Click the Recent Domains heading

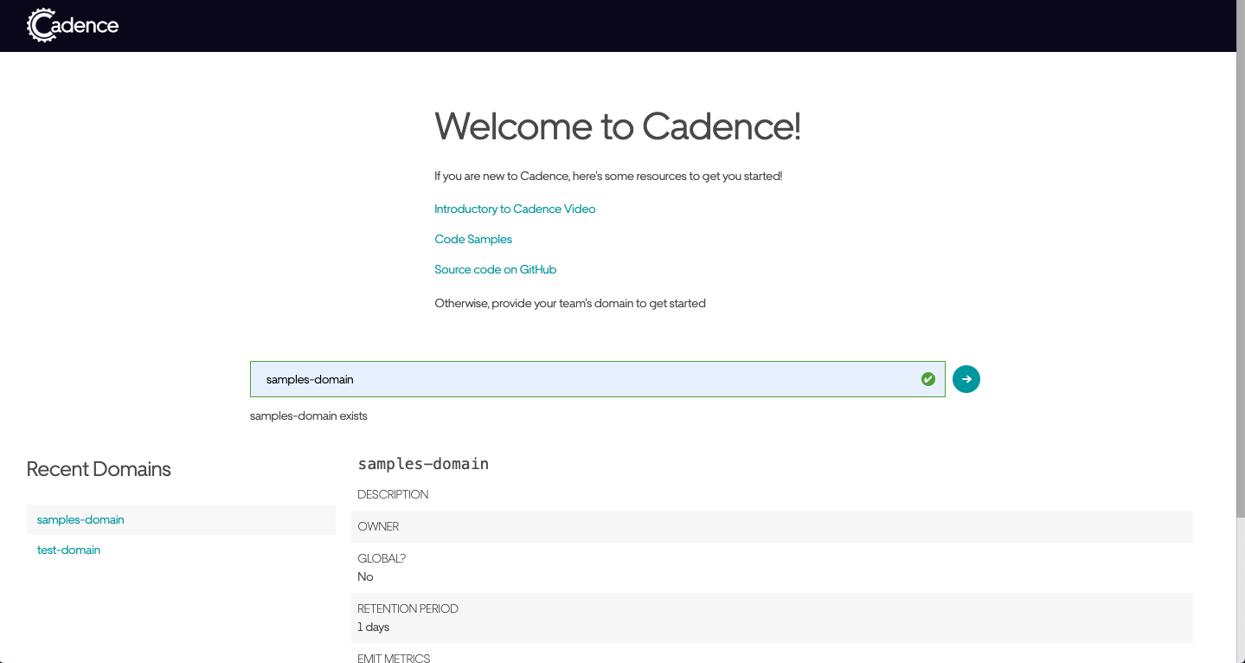pyautogui.click(x=99, y=469)
